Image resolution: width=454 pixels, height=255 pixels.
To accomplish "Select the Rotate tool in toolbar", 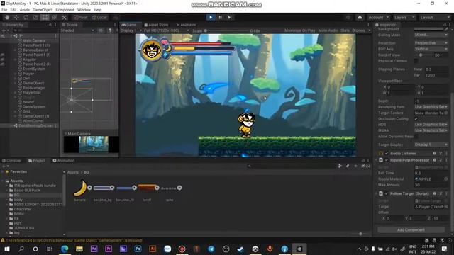I will coord(26,17).
